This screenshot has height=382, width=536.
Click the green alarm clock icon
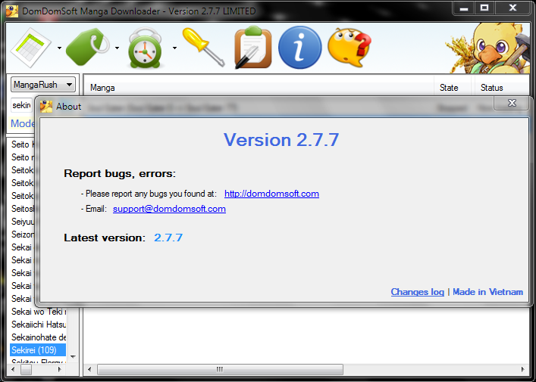(x=145, y=48)
